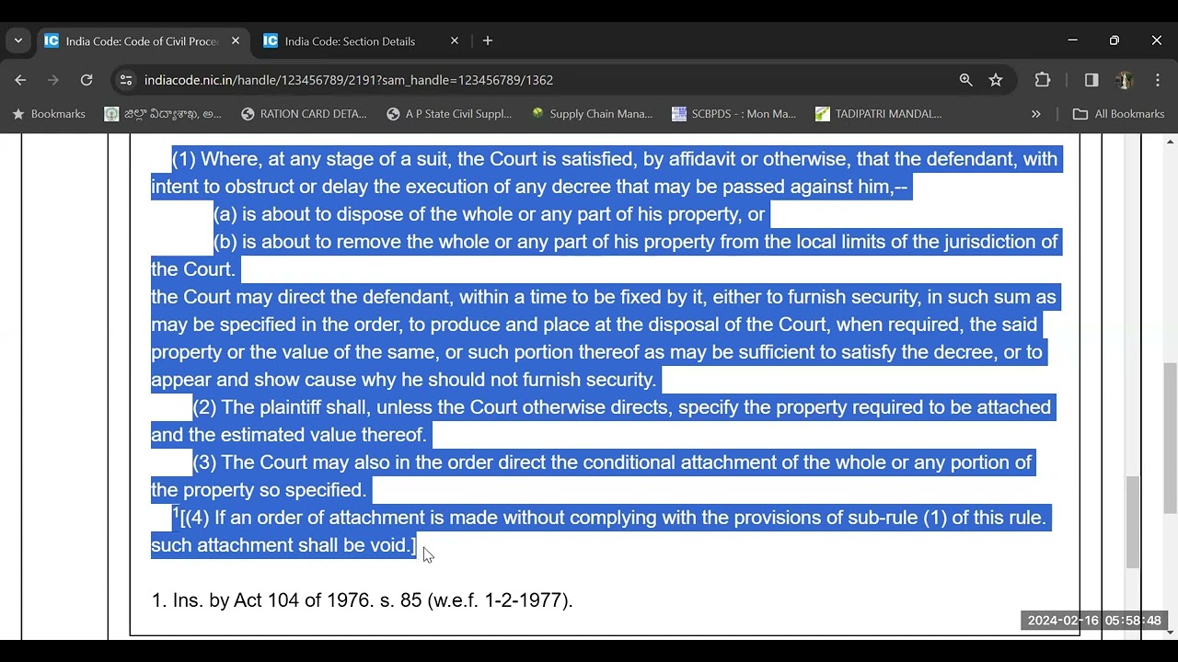
Task: Click the line "(2) The plaintiff shall, unless"
Action: [x=621, y=407]
